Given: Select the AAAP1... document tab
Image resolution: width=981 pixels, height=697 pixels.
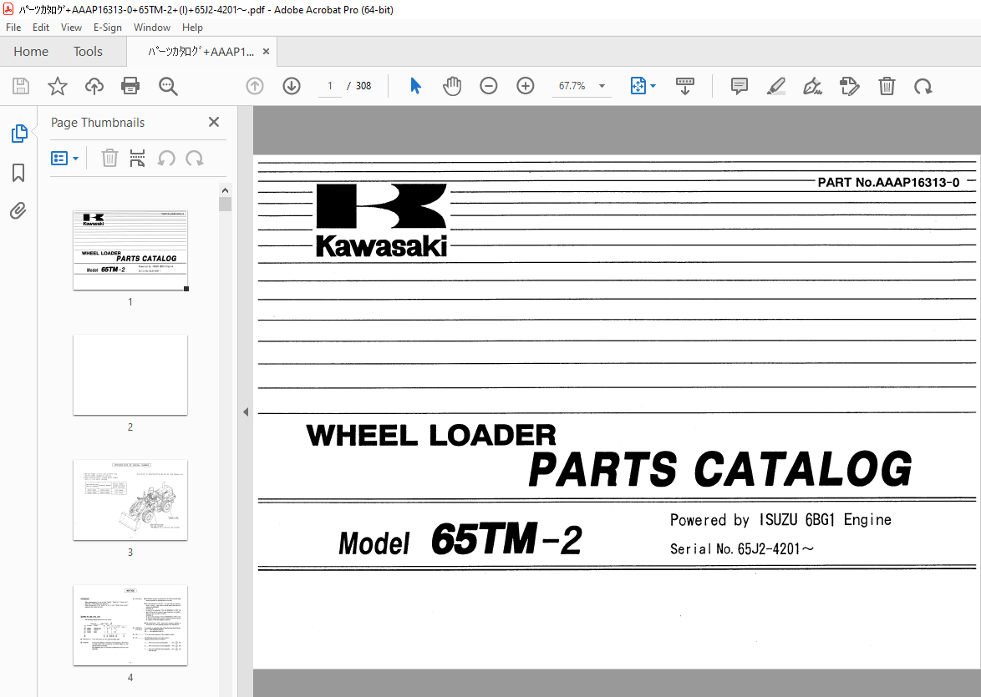Looking at the screenshot, I should click(201, 52).
